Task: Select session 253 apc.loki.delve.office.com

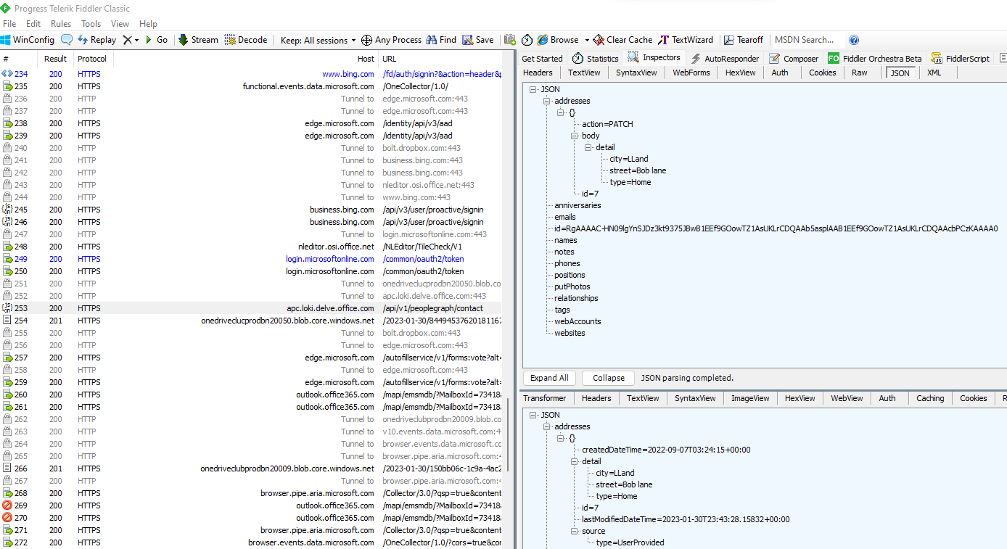Action: [251, 308]
